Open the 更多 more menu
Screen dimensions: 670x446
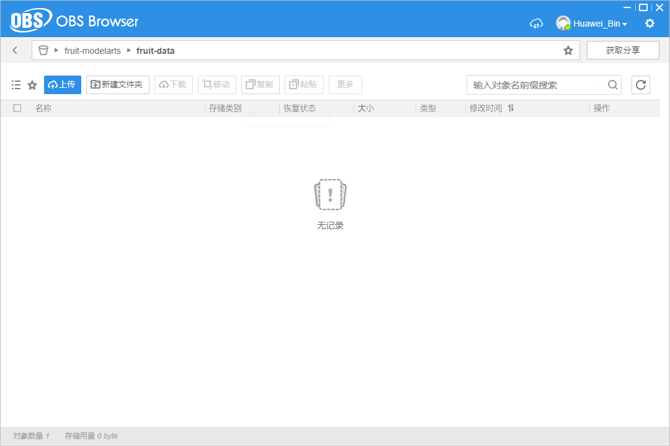click(346, 84)
